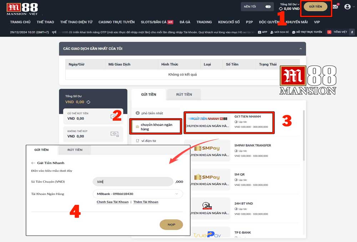Click the Không Thể Rút locked cash icon
This screenshot has width=357, height=242.
tap(115, 134)
